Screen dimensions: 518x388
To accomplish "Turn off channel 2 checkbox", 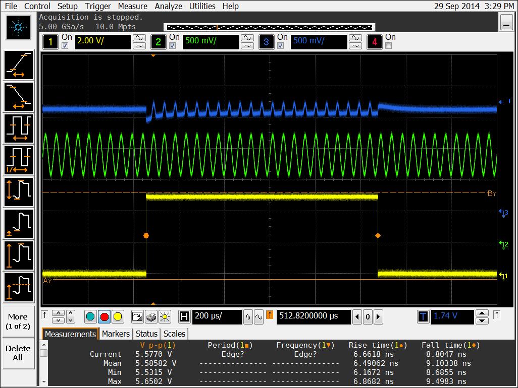I will pos(173,45).
